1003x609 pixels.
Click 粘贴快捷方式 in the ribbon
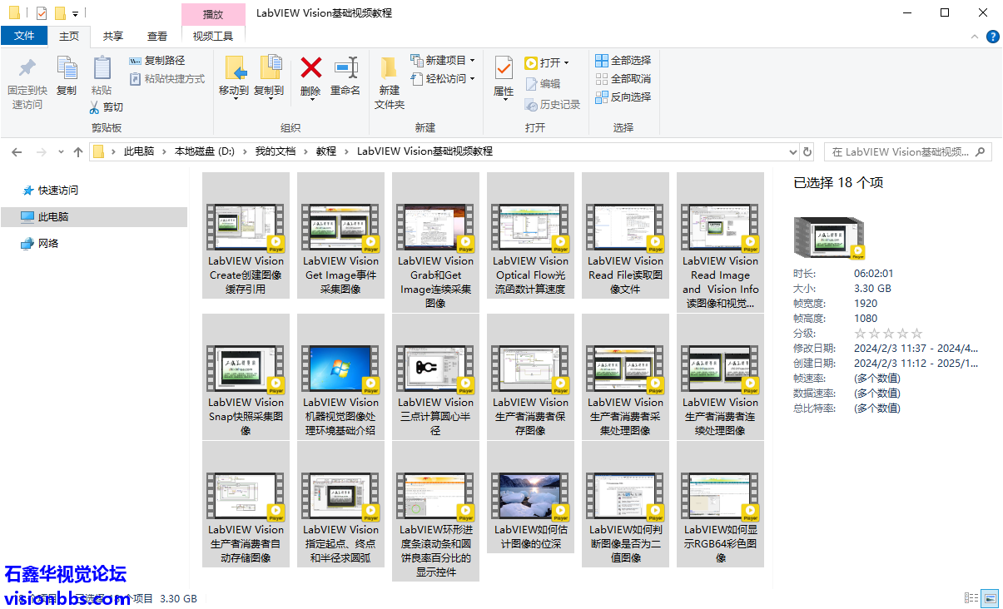click(x=167, y=79)
